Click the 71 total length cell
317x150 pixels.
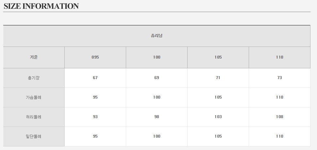[x=218, y=78]
